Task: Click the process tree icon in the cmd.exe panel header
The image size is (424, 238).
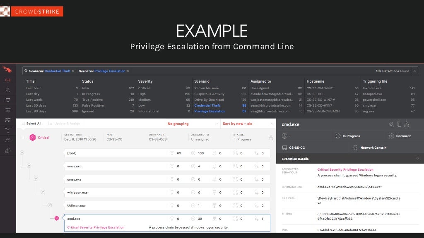Action: 407,124
